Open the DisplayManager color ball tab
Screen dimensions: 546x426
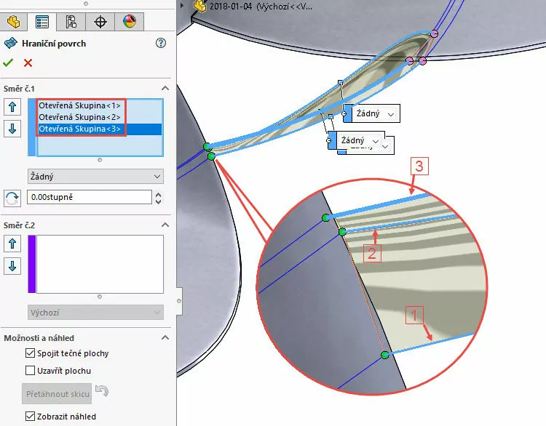click(129, 22)
